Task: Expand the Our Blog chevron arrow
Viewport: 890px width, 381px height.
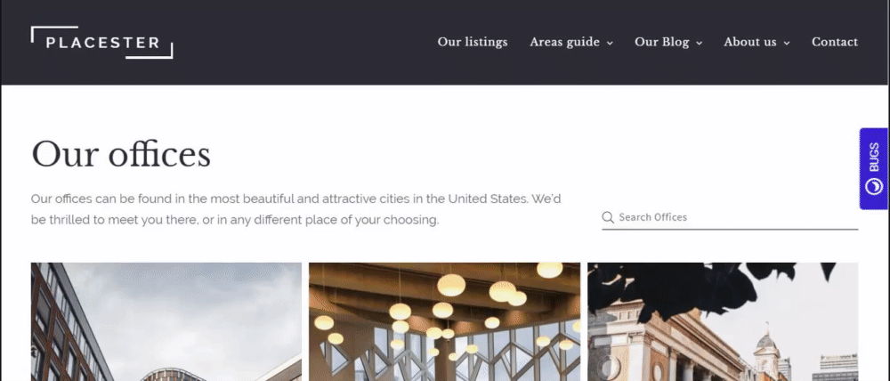Action: click(700, 43)
